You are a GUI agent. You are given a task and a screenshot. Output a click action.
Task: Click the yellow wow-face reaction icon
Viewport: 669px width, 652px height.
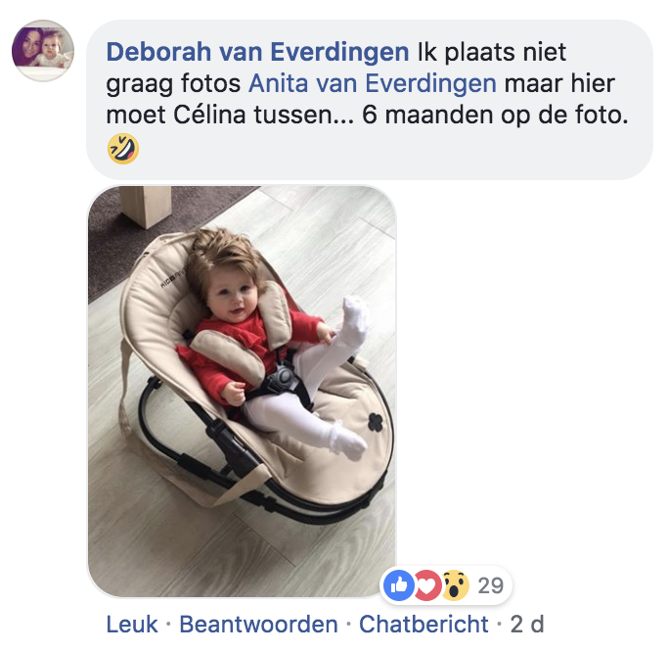(x=455, y=585)
